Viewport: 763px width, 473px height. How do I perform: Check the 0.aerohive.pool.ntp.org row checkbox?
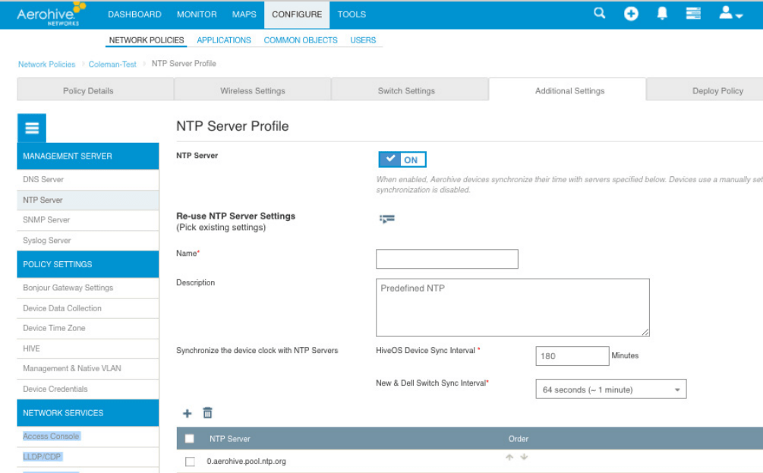pyautogui.click(x=191, y=462)
